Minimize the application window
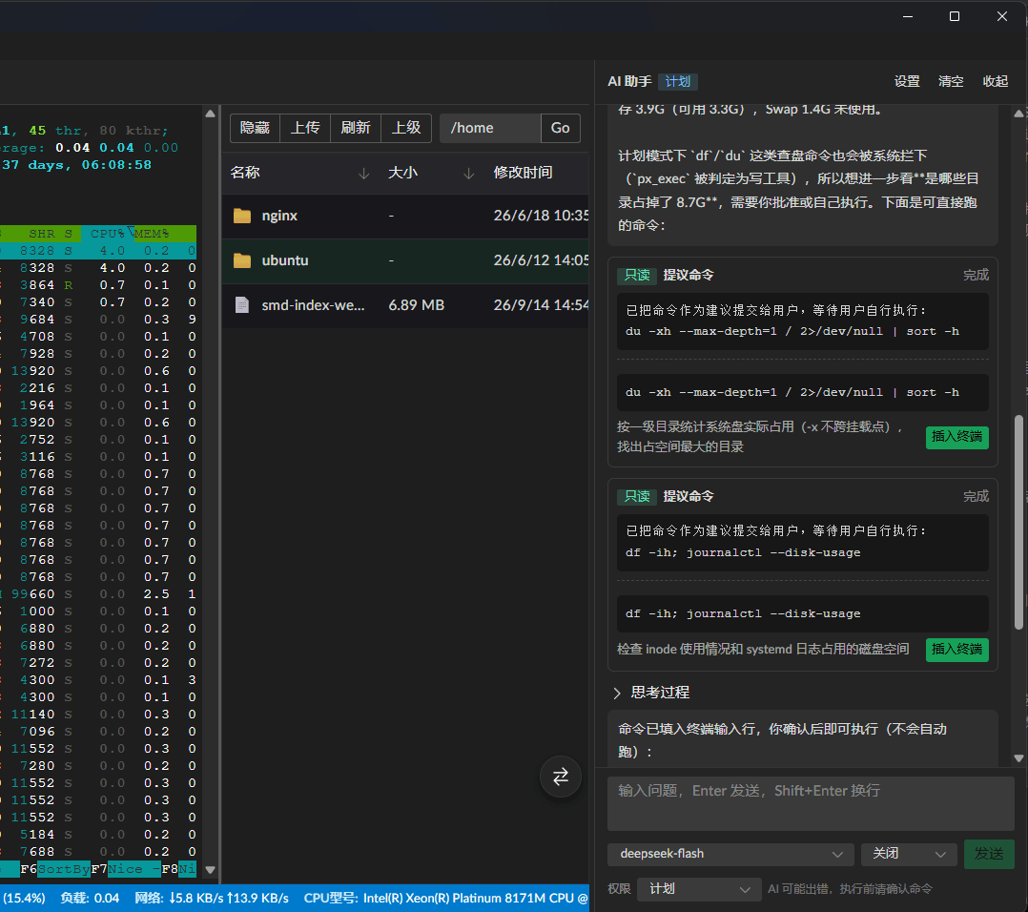This screenshot has height=912, width=1028. pyautogui.click(x=908, y=16)
